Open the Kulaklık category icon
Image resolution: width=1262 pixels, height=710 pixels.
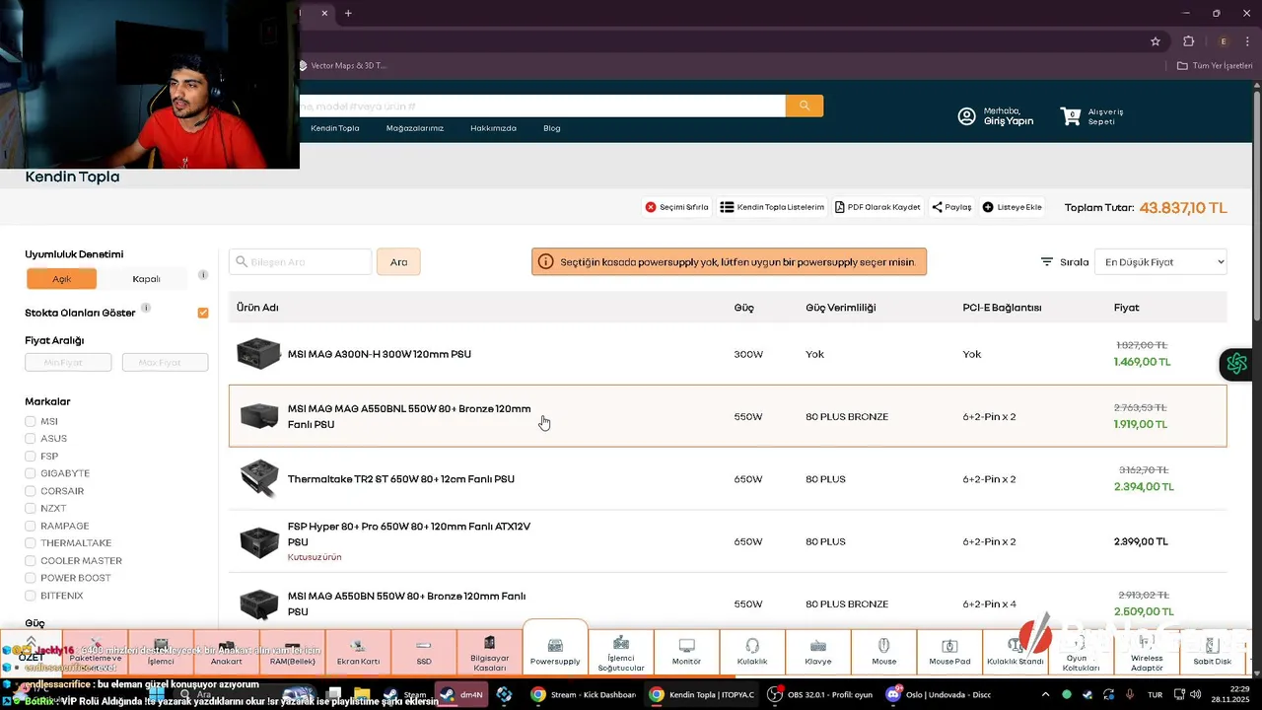click(x=752, y=646)
